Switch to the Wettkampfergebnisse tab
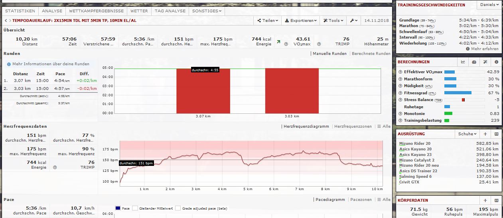This screenshot has height=218, width=503. [x=96, y=11]
